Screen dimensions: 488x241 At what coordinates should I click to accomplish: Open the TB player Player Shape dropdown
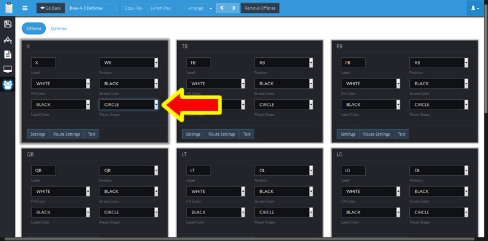click(x=284, y=105)
